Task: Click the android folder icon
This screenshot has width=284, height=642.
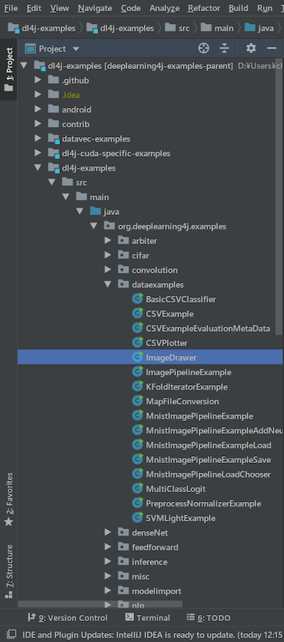Action: pyautogui.click(x=54, y=109)
